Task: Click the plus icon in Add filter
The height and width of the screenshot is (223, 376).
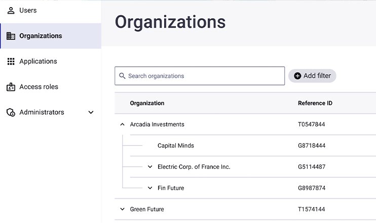Action: [x=297, y=76]
